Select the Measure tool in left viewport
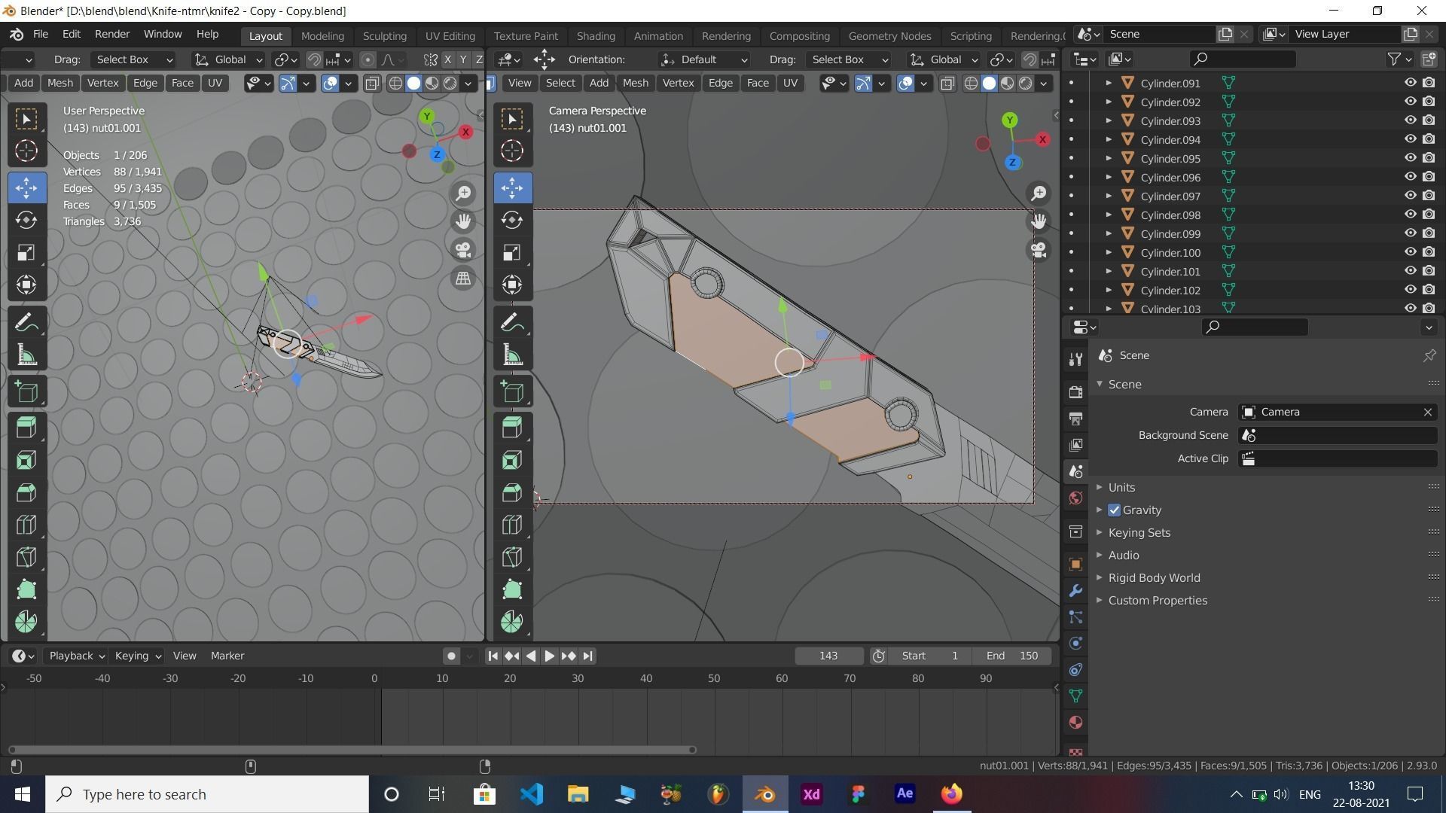1446x813 pixels. 26,355
